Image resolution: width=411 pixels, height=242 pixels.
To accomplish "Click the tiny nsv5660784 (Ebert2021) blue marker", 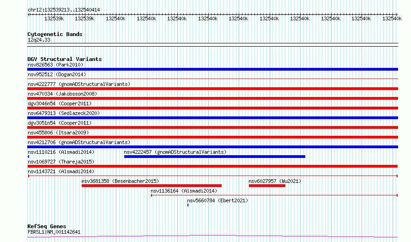I will tap(188, 205).
